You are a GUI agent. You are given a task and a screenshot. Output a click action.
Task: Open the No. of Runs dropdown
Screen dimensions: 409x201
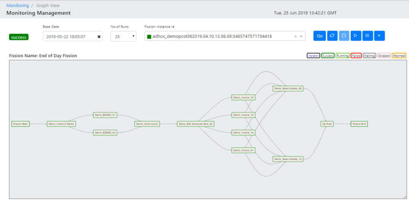point(123,36)
